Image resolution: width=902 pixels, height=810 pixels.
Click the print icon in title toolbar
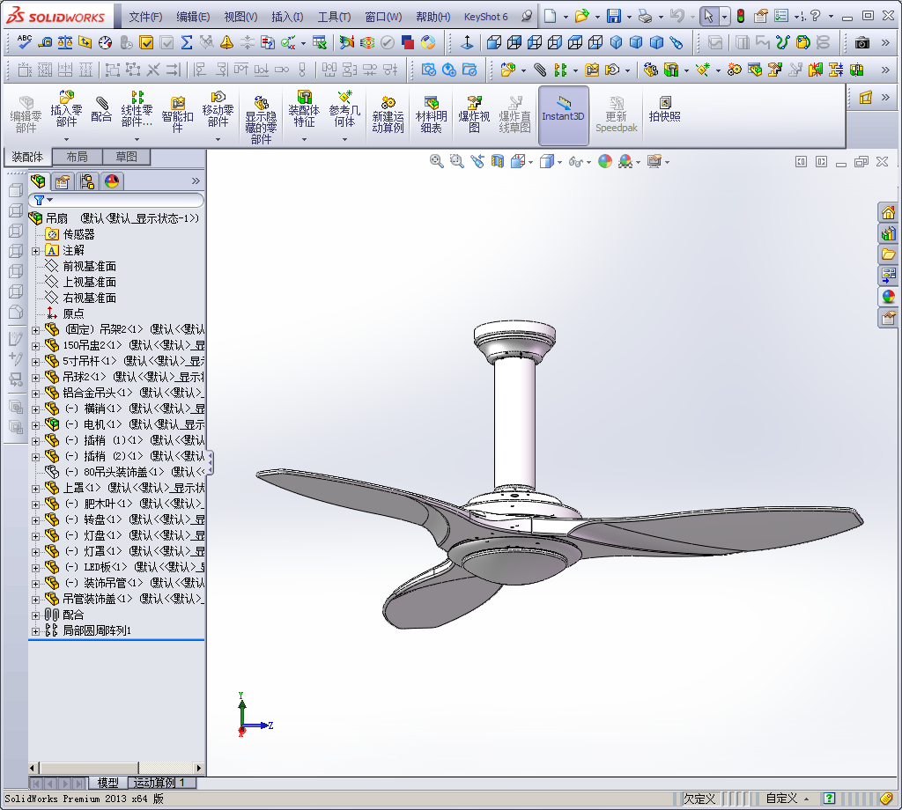coord(645,16)
